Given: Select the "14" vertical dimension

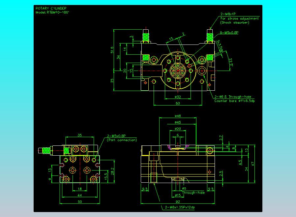Looking at the screenshot, I should [x=125, y=49].
